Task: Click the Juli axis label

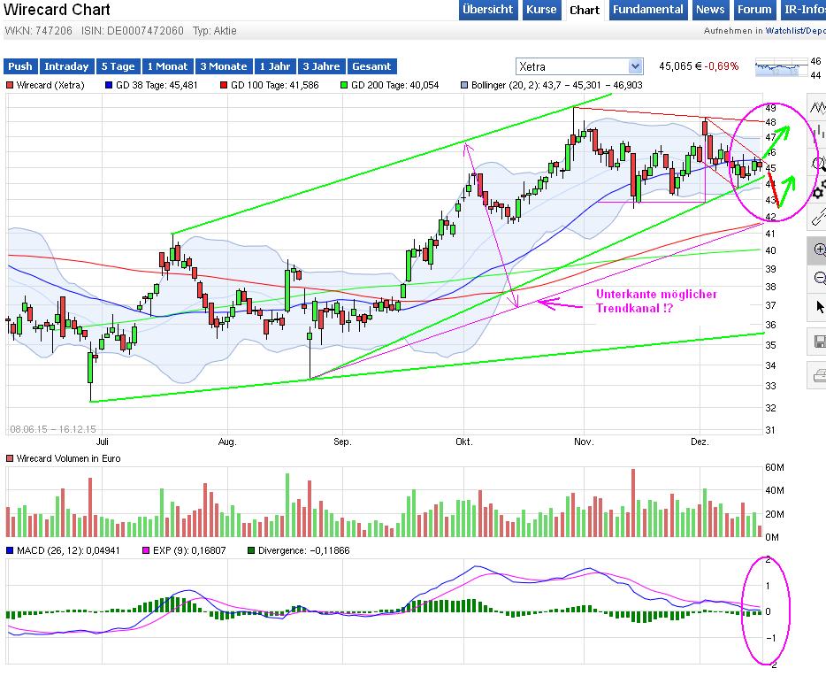Action: point(103,442)
